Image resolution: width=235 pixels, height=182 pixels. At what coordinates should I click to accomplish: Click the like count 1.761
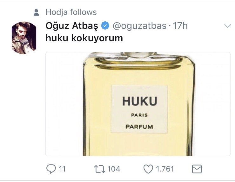click(x=165, y=169)
